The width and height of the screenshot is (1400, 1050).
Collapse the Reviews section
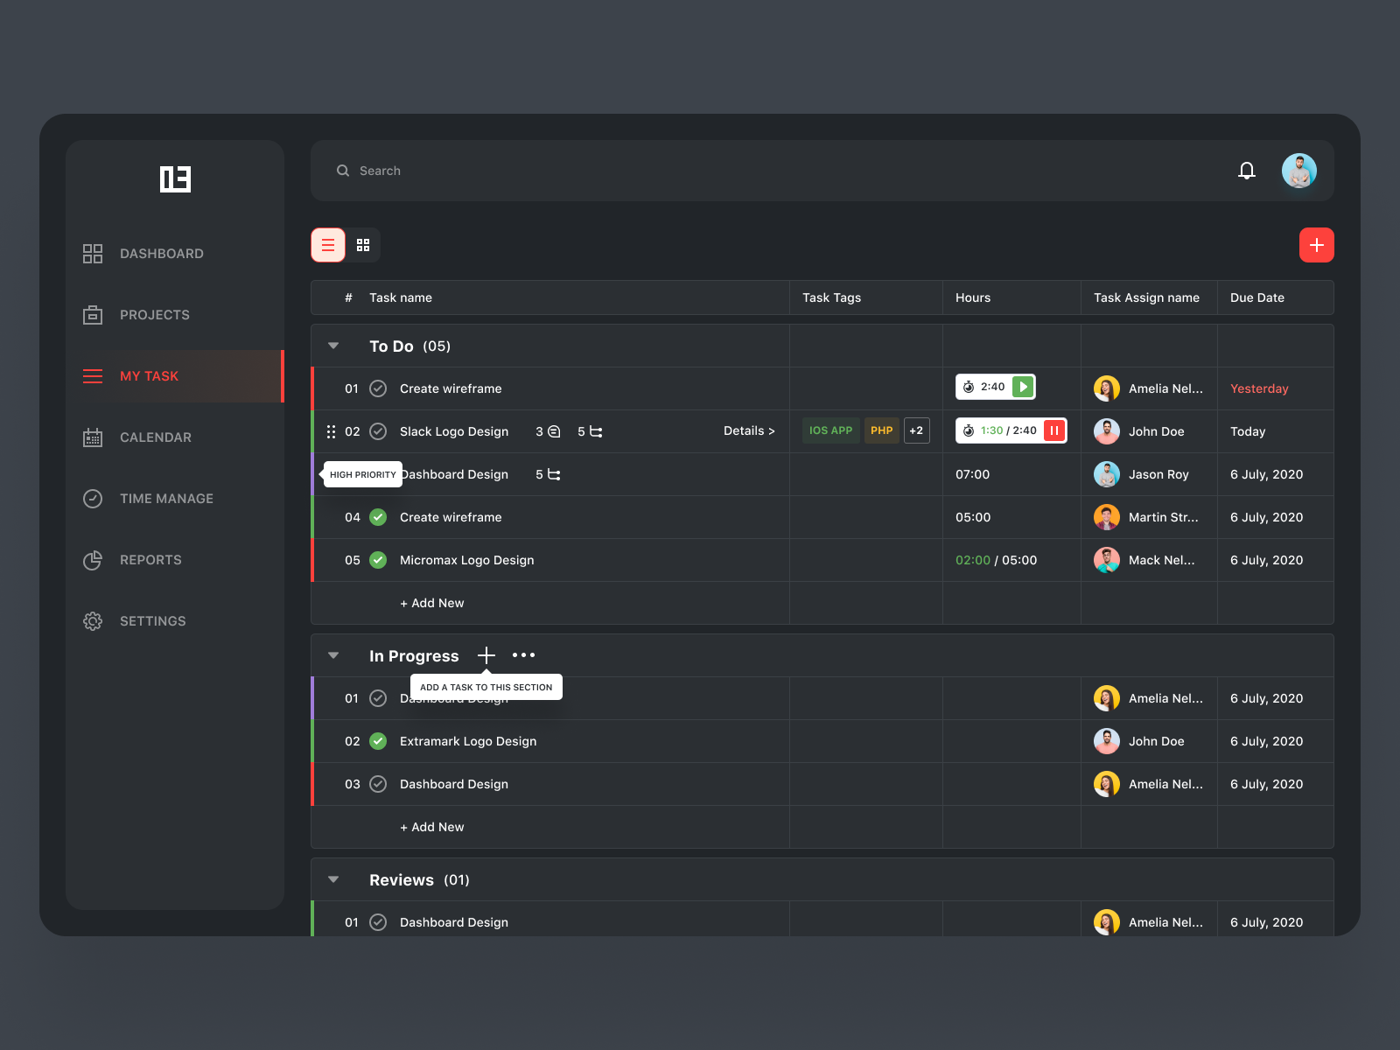(333, 879)
